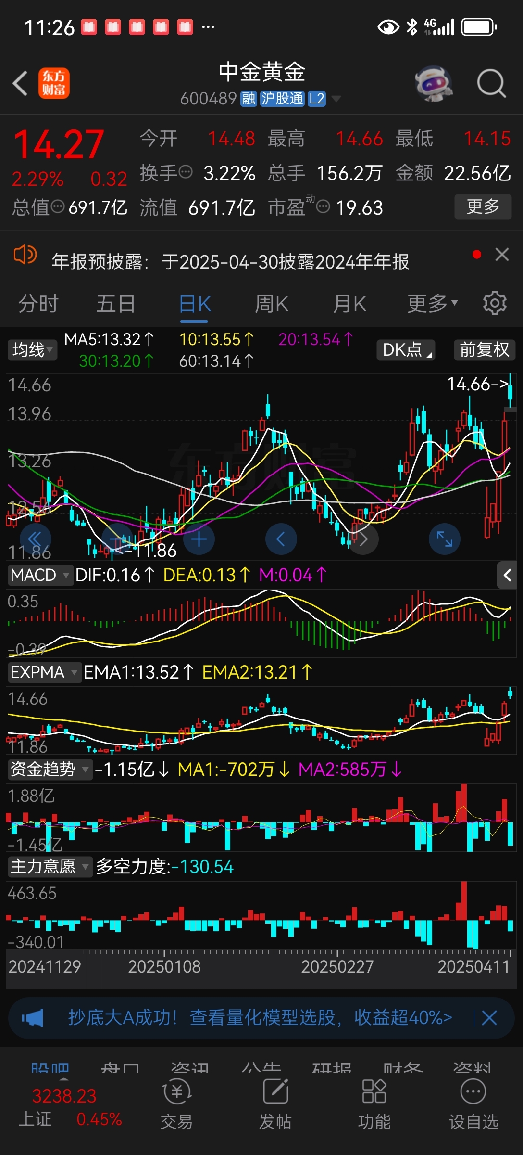Tap the 20250227 date marker

click(337, 966)
